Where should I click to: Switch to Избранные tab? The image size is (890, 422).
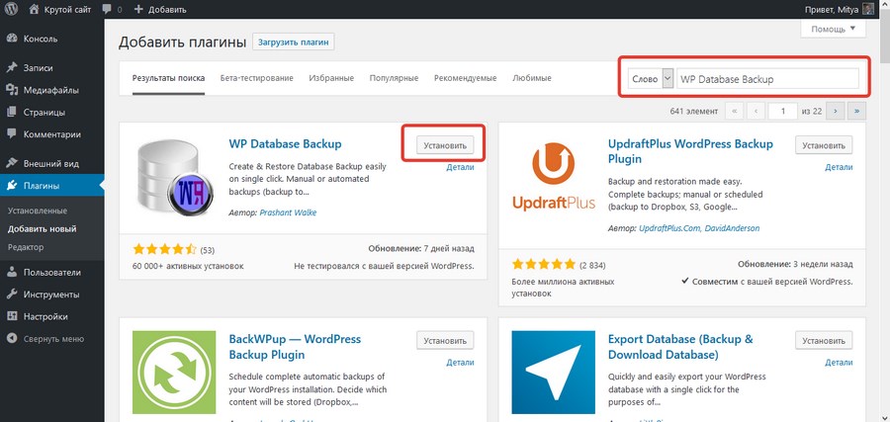(331, 78)
